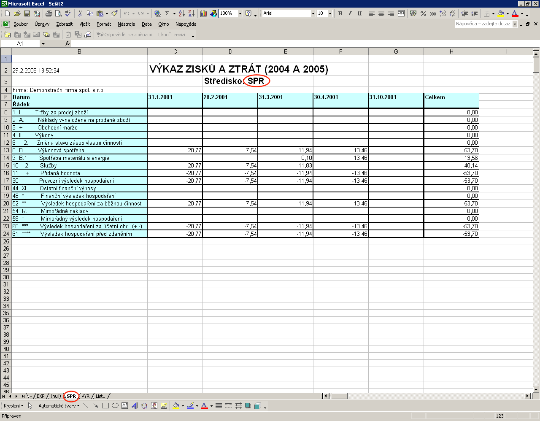
Task: Increase cell indent
Action: (x=474, y=13)
